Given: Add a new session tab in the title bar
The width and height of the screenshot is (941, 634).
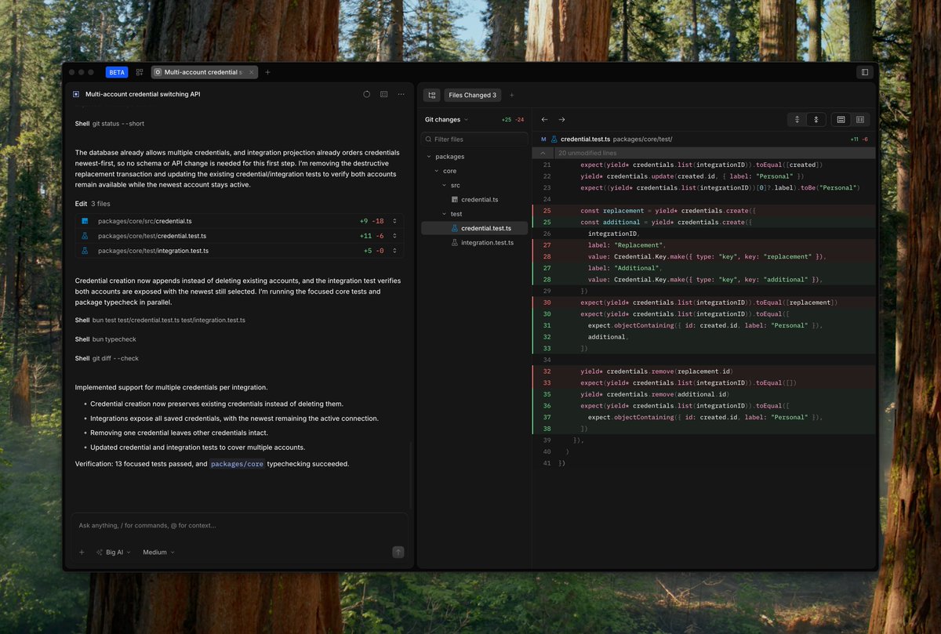Looking at the screenshot, I should point(267,72).
